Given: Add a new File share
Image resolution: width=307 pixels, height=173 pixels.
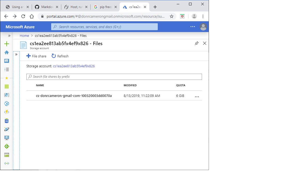Looking at the screenshot, I should click(37, 56).
